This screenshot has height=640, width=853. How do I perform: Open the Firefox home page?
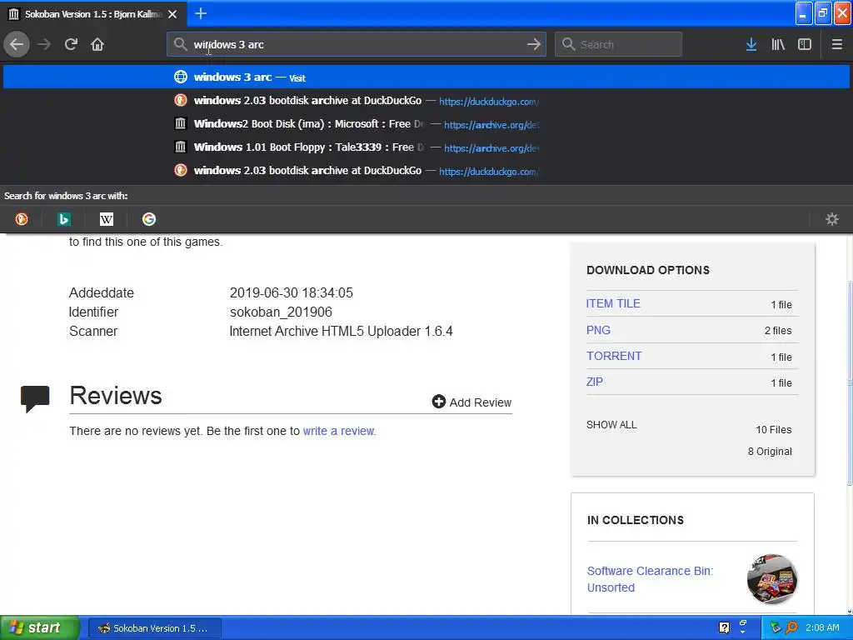(97, 44)
